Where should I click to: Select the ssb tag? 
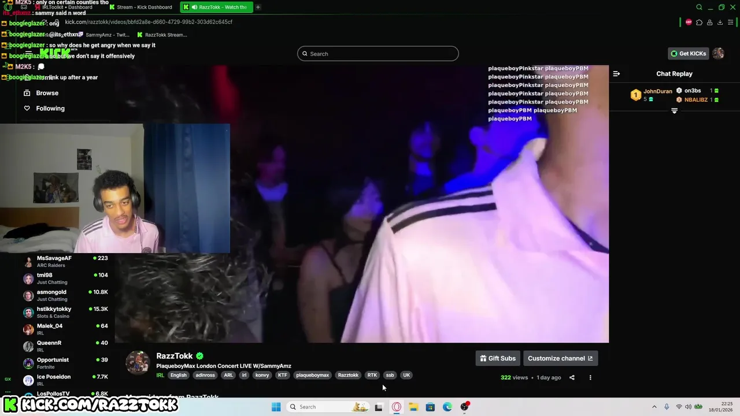(390, 375)
